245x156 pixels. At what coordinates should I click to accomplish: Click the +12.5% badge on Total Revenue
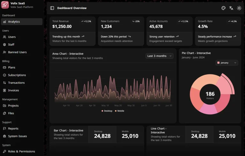click(86, 21)
